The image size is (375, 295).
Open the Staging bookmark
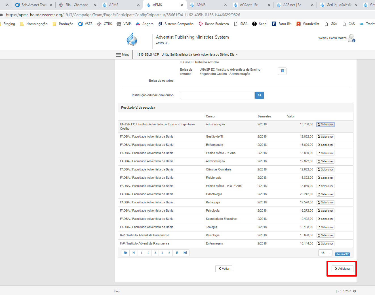coord(8,24)
